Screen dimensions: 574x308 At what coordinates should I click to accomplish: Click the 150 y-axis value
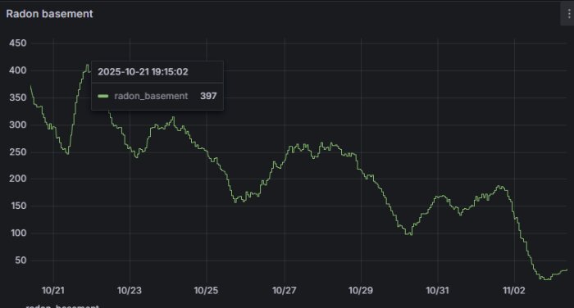point(19,206)
